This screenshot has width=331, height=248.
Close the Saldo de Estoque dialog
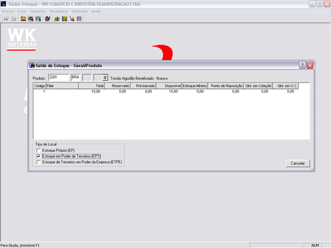[x=310, y=66]
